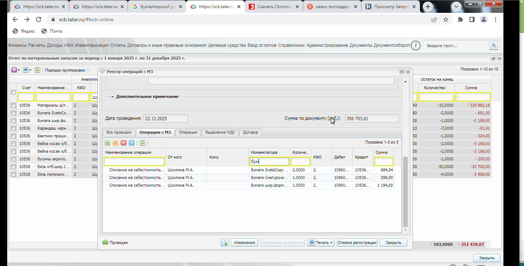Check the Бусины акрило... row checkbox
Viewport: 524px width, 266px height.
pyautogui.click(x=13, y=159)
